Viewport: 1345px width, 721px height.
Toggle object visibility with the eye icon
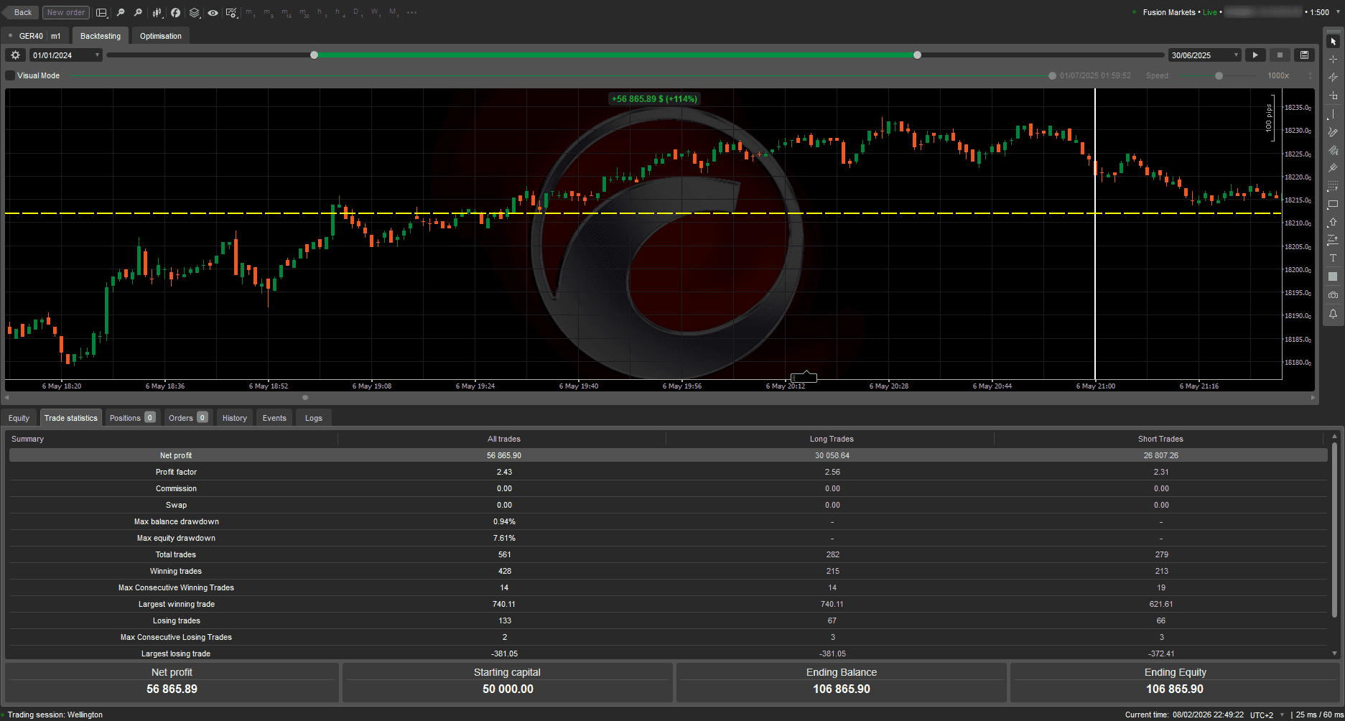coord(213,12)
